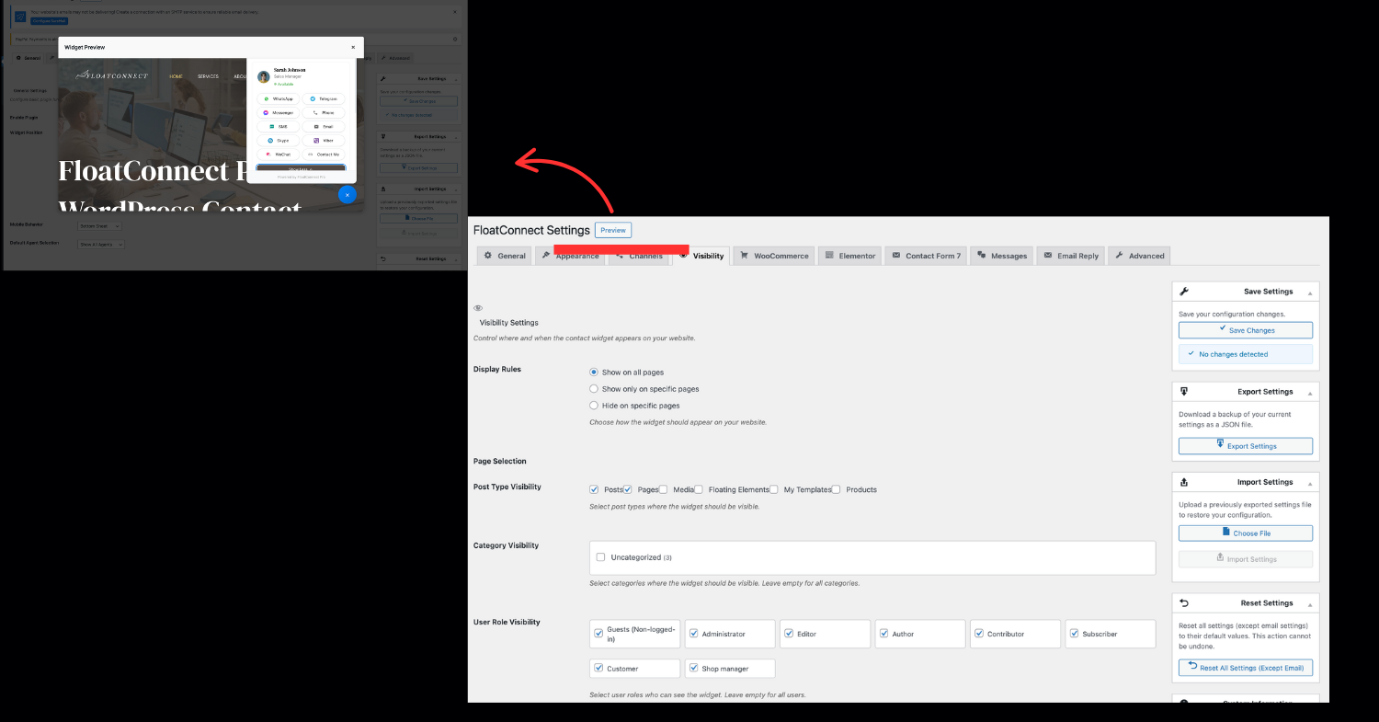Open the Contact Form 7 tab
Viewport: 1379px width, 722px height.
click(x=927, y=256)
